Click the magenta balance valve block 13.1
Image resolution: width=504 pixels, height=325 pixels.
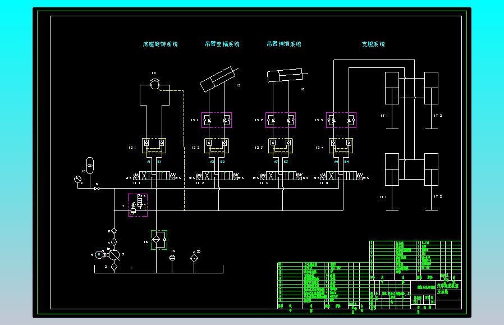tap(217, 120)
